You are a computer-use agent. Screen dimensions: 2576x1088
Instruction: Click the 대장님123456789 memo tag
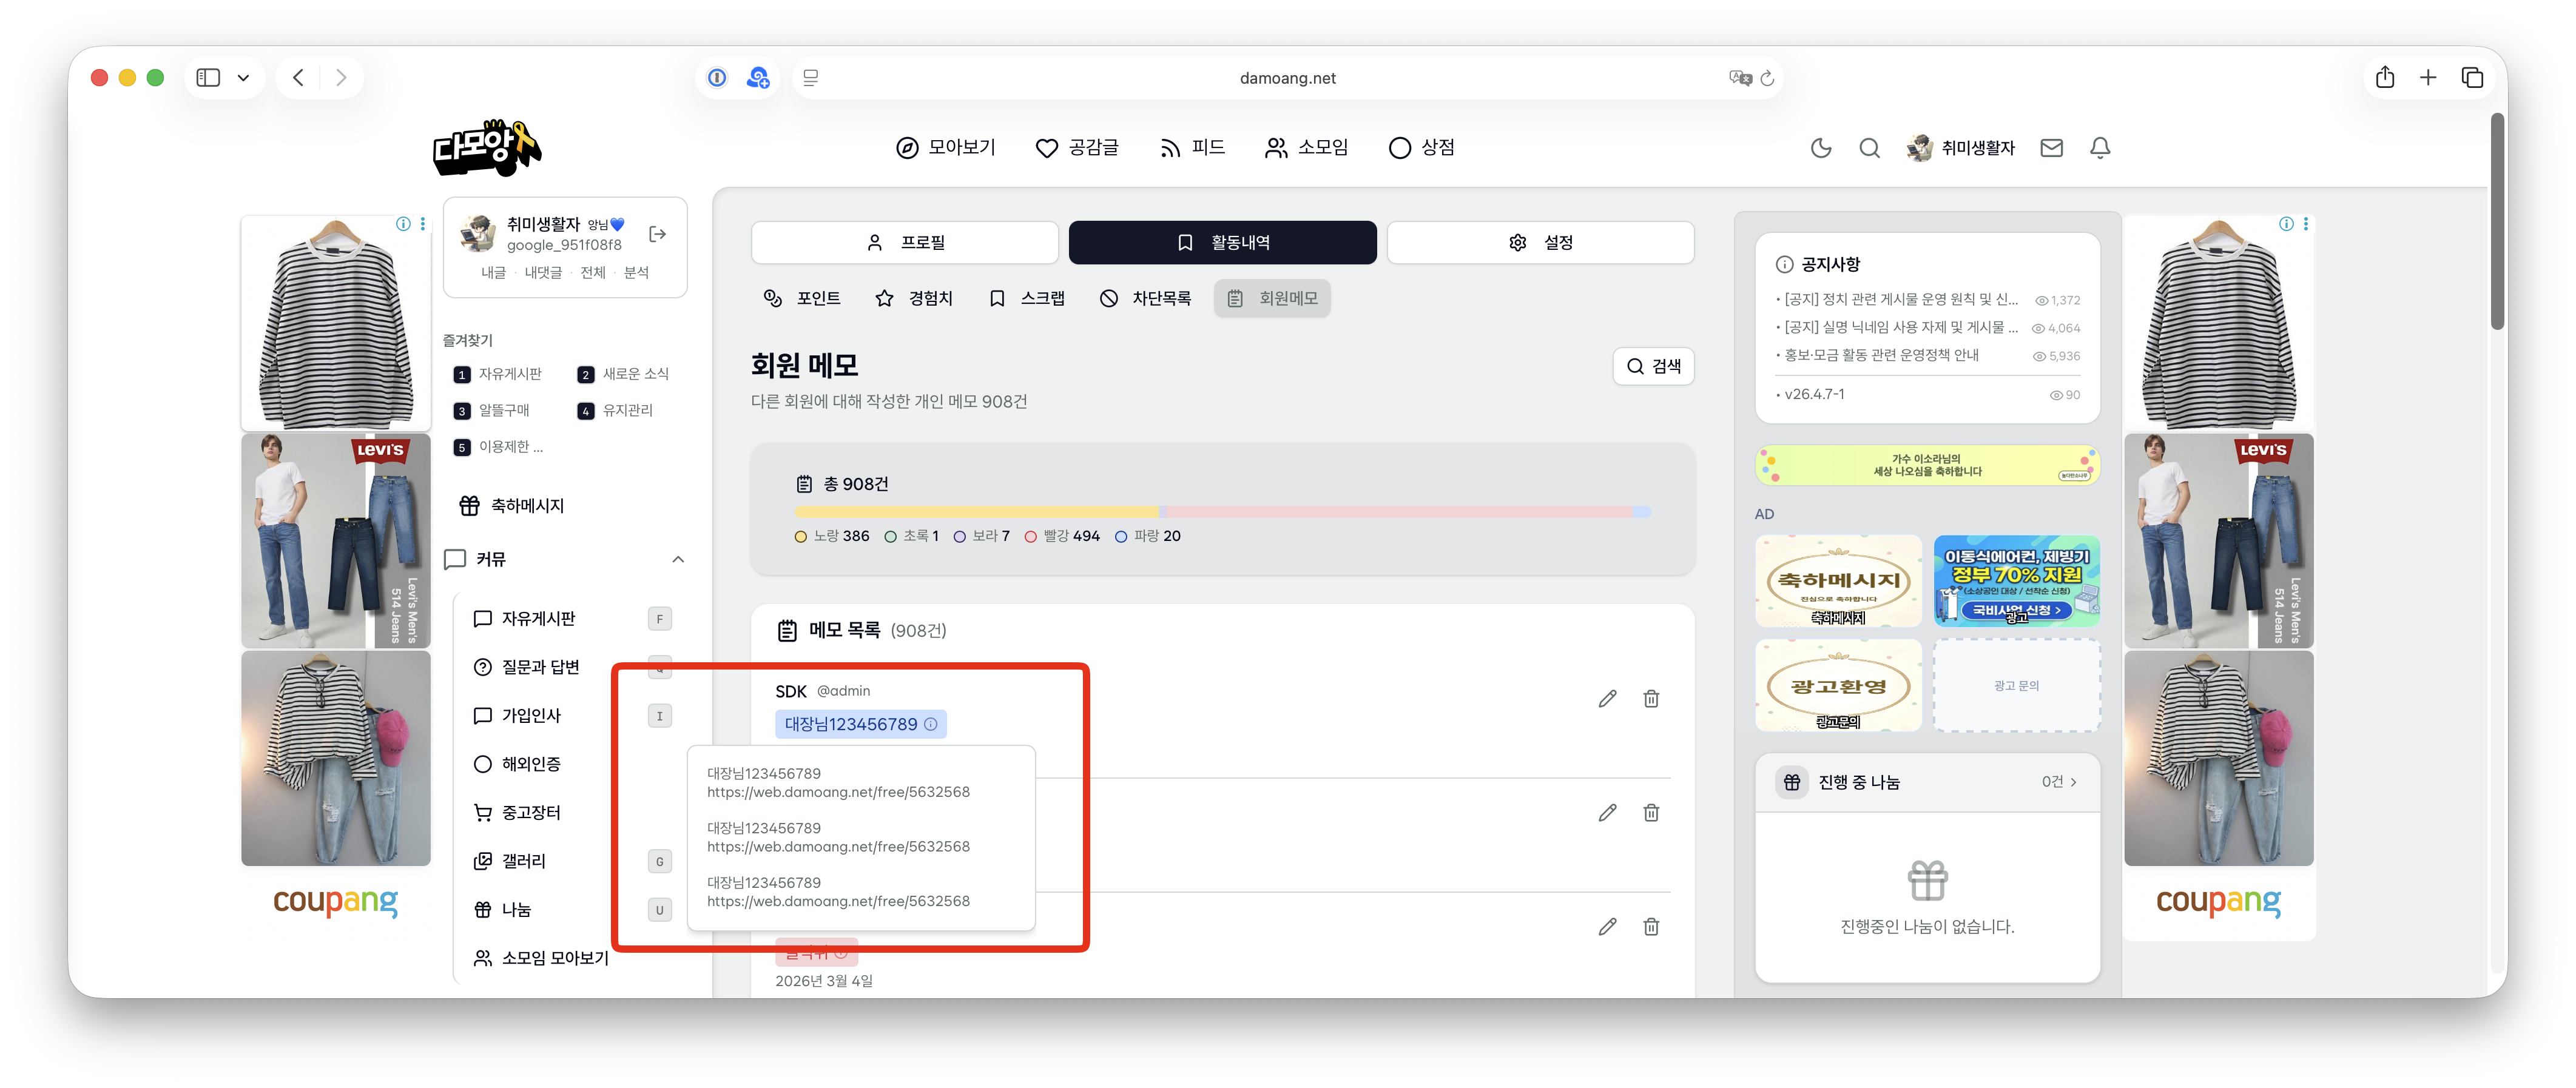pyautogui.click(x=860, y=724)
